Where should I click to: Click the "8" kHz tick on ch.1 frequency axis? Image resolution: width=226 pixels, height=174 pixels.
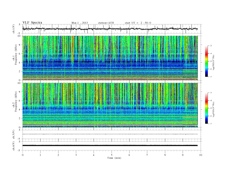20,45
